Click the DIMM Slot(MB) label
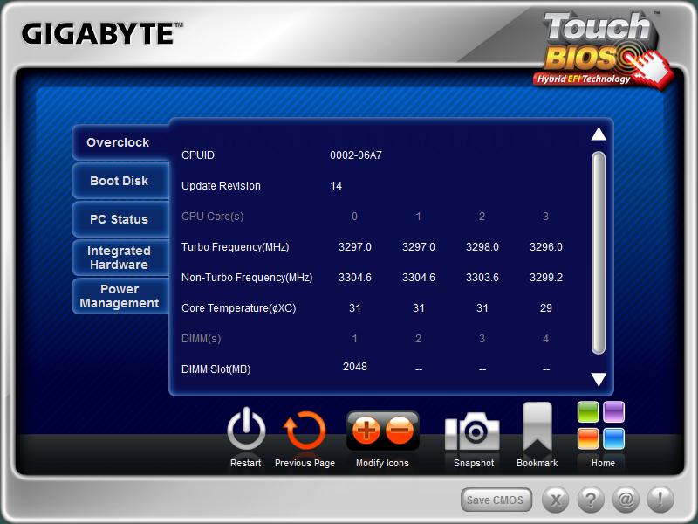The height and width of the screenshot is (524, 698). 216,369
